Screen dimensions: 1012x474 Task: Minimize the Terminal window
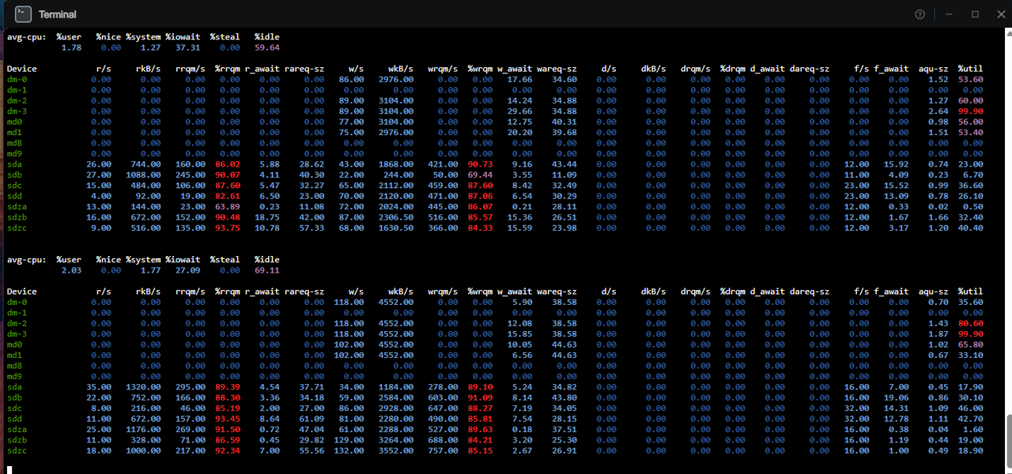click(x=948, y=14)
